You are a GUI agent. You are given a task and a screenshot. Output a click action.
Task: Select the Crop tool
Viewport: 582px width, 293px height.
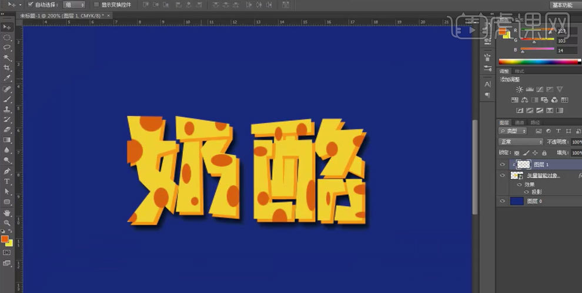pos(7,68)
